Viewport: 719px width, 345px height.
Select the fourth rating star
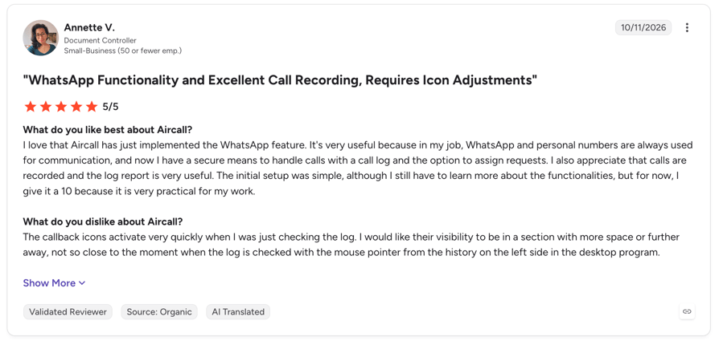click(x=76, y=107)
